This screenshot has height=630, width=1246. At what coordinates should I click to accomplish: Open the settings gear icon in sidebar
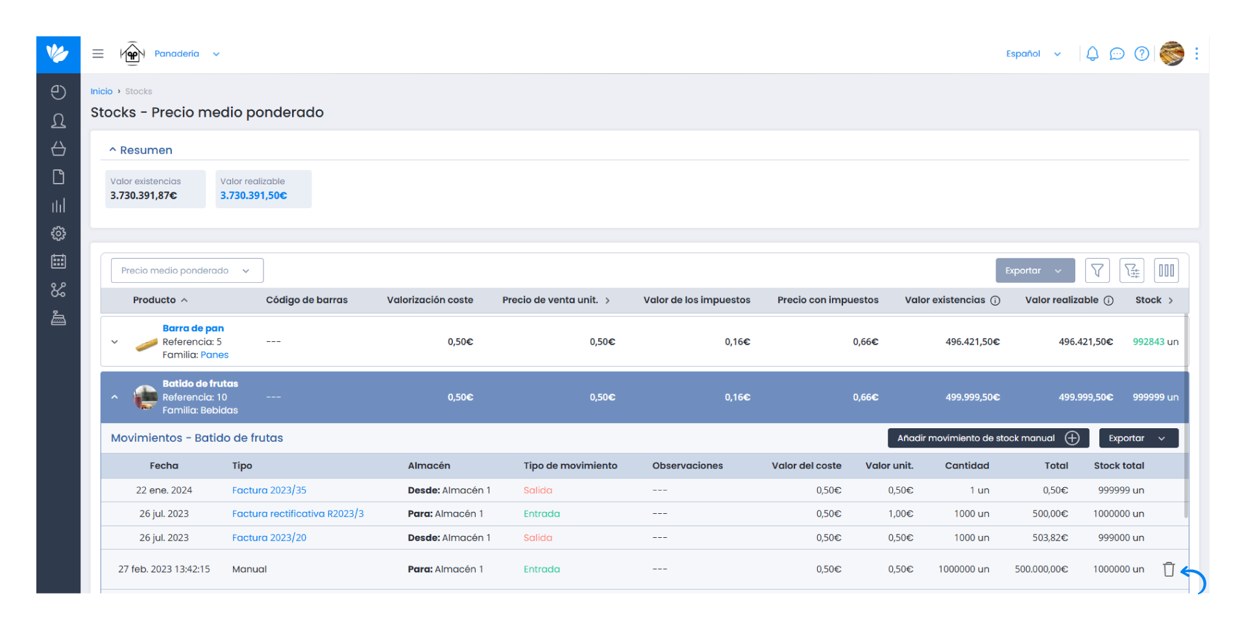pos(58,234)
